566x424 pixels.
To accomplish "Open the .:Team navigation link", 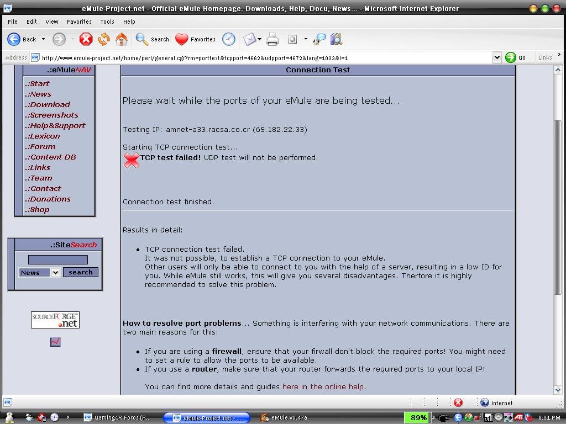I will 39,178.
